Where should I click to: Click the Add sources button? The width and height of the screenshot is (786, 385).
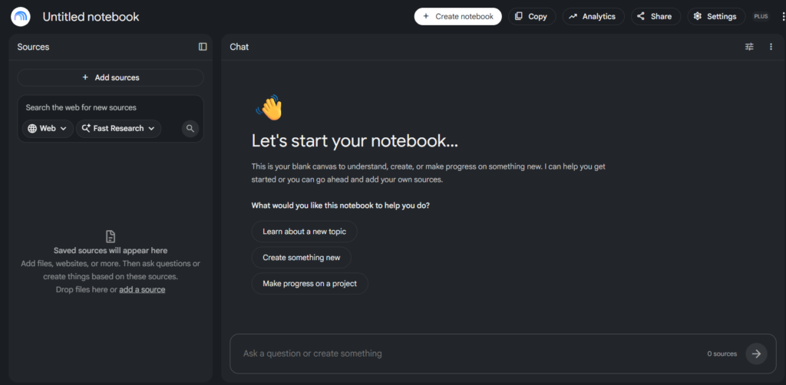(111, 77)
